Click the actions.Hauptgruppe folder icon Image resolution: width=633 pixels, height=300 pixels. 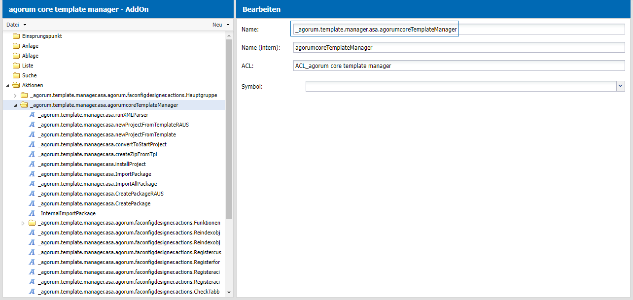click(x=24, y=95)
